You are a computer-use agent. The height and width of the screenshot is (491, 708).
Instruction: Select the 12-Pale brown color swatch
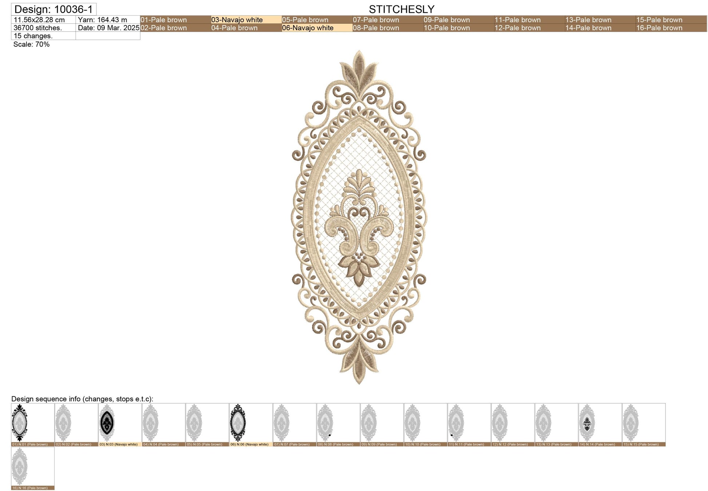coord(529,28)
